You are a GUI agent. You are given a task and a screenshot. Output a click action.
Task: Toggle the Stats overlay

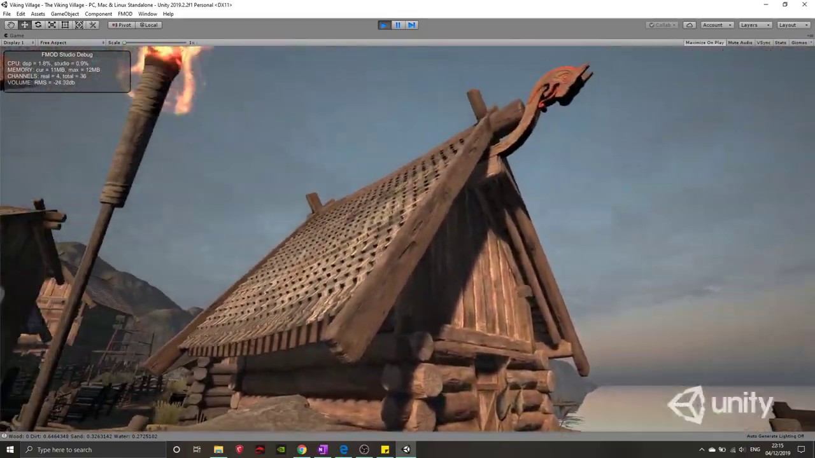coord(780,43)
